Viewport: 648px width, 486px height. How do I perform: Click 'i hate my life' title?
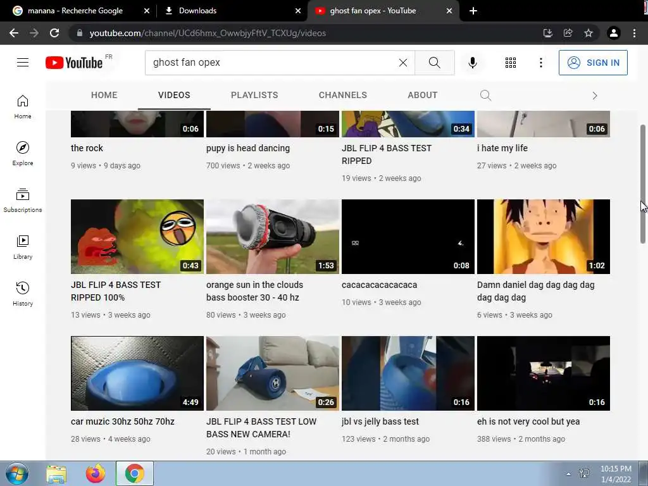[x=502, y=148]
